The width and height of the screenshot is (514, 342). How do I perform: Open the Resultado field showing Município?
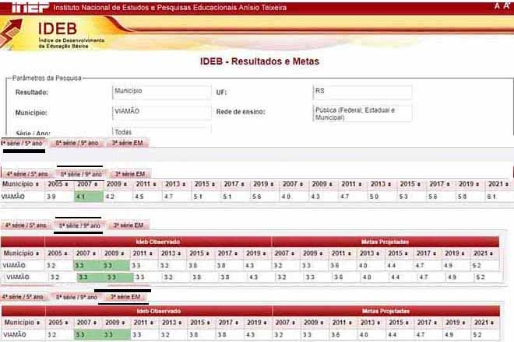point(161,92)
